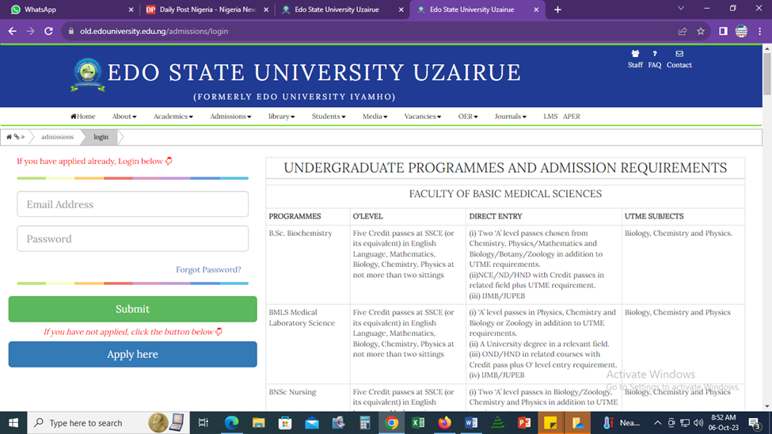Open Calculator from taskbar

click(x=365, y=423)
